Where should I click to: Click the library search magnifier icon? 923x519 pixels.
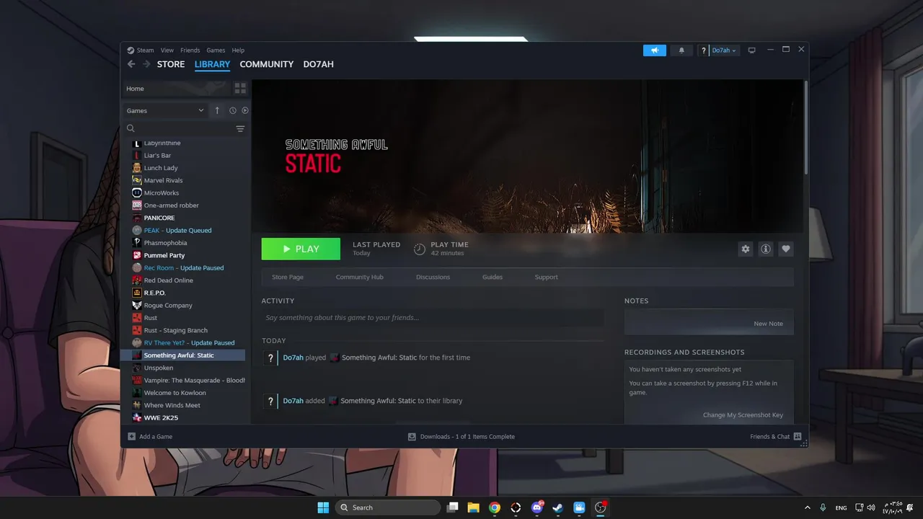[x=131, y=128]
